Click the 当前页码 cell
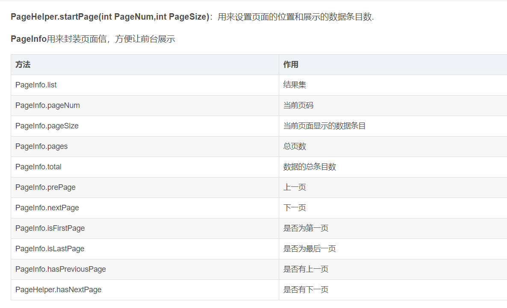 [x=393, y=105]
